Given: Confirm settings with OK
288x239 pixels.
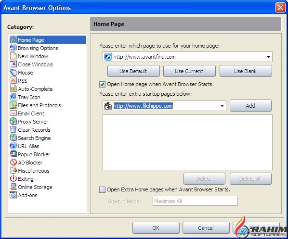Looking at the screenshot, I should (156, 227).
